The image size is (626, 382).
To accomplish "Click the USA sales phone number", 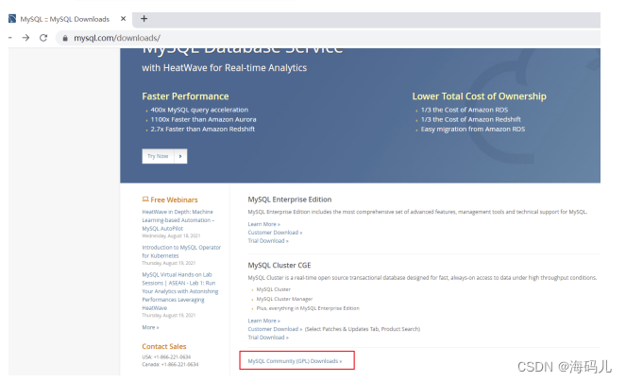I will coord(172,356).
